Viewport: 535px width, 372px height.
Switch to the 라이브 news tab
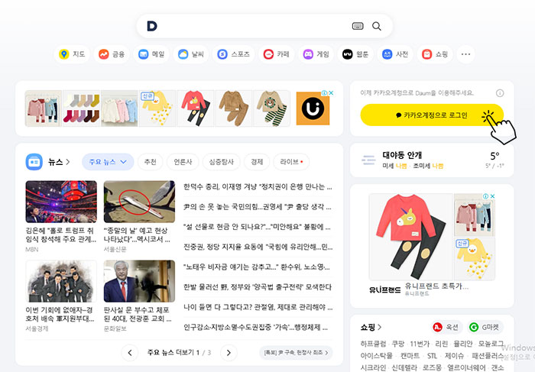tap(291, 162)
